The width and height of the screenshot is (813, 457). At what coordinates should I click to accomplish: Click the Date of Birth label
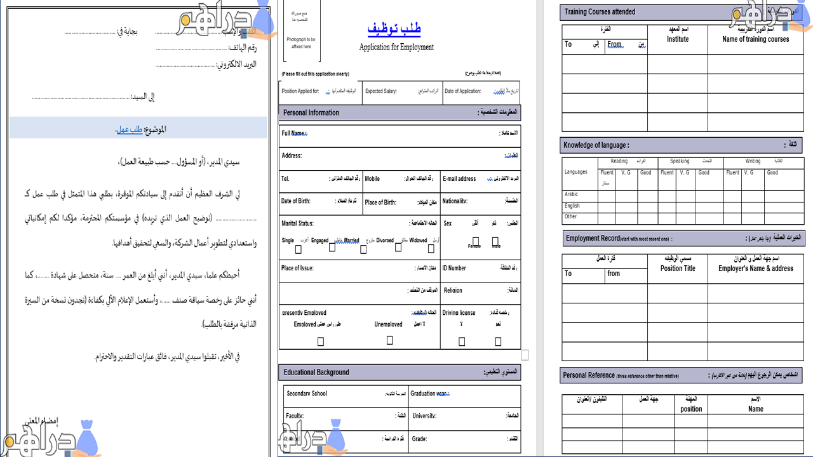click(296, 201)
